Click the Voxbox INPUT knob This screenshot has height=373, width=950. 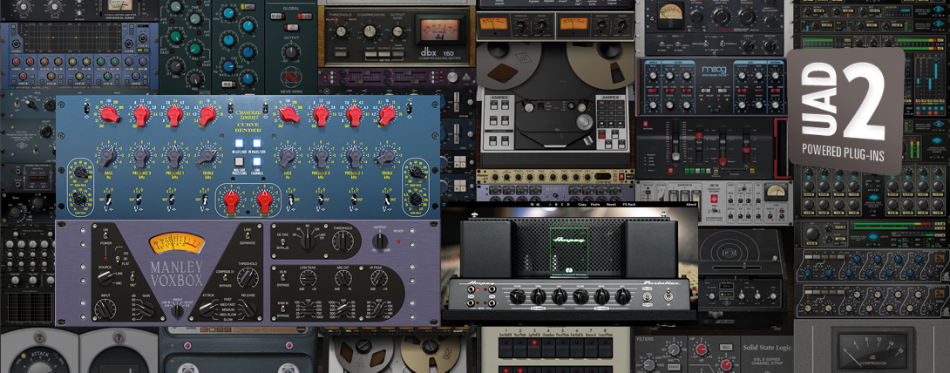click(105, 309)
